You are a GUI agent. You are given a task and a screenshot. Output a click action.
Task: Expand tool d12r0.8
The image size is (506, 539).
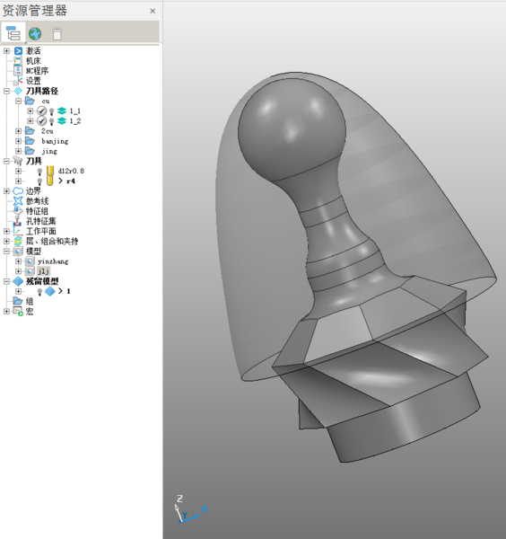[19, 171]
